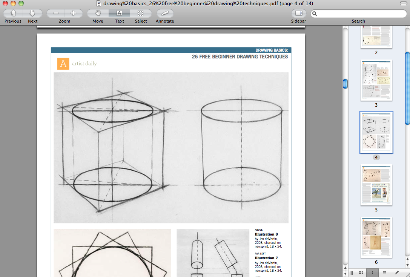This screenshot has height=277, width=410.
Task: Zoom out with the minus button
Action: [56, 13]
